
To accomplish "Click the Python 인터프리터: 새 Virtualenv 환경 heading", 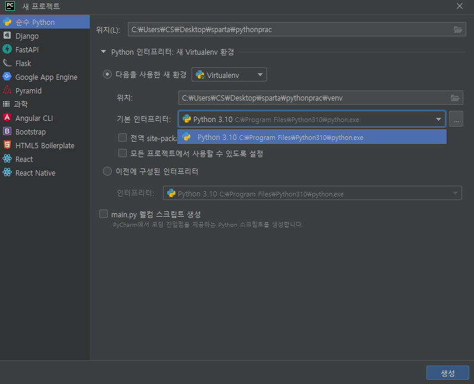I will (172, 52).
